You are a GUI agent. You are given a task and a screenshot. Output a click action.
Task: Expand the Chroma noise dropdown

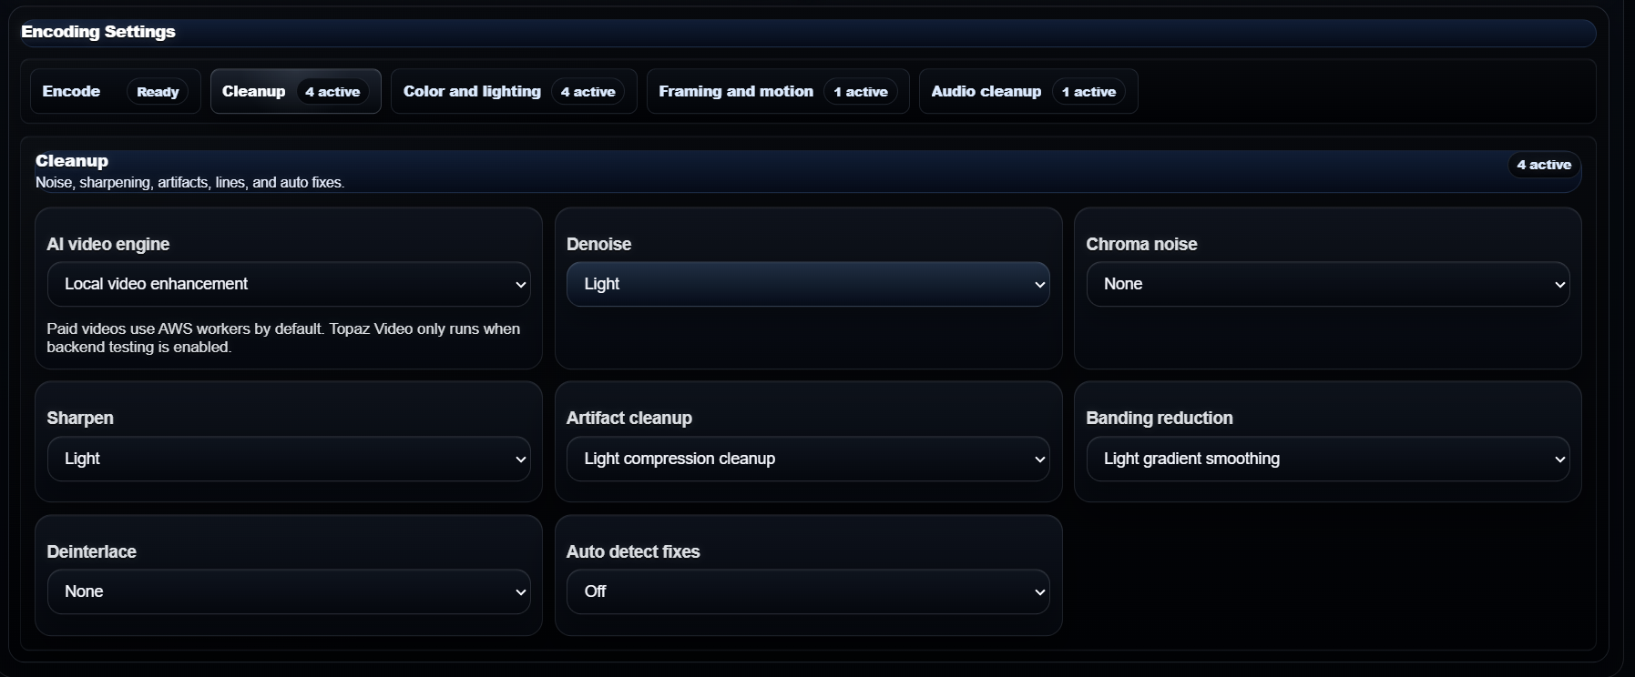1328,284
